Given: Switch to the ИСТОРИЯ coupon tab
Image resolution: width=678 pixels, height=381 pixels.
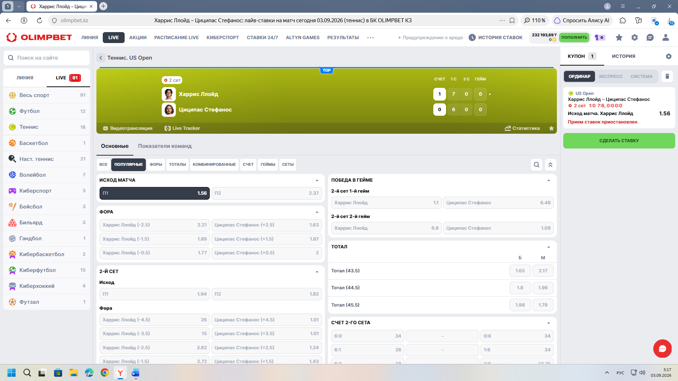Looking at the screenshot, I should click(x=624, y=56).
